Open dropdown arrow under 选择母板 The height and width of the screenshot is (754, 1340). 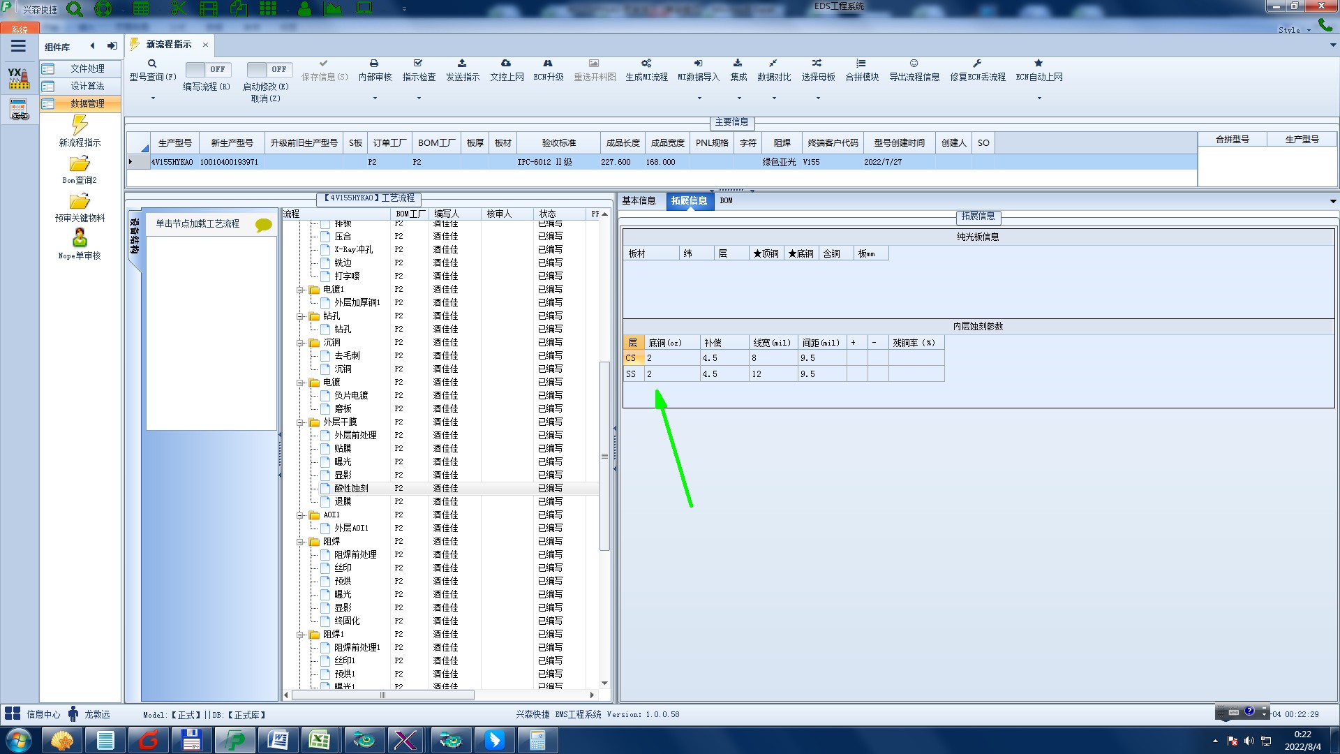click(x=818, y=98)
